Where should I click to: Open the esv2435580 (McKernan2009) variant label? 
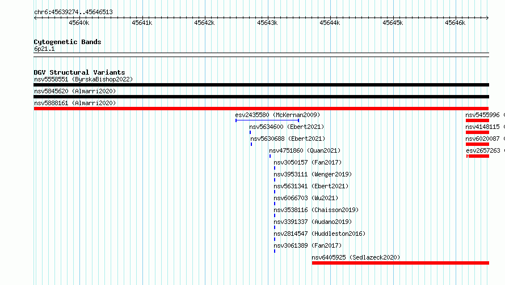tap(277, 115)
